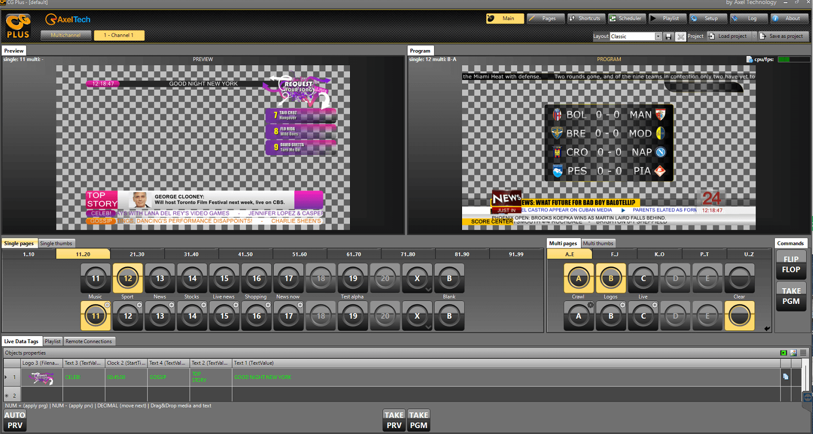813x434 pixels.
Task: Click the list lines icon in Objects properties
Action: [x=803, y=353]
